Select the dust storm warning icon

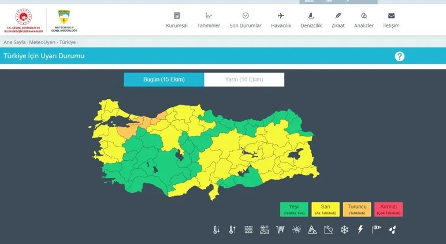(x=296, y=230)
